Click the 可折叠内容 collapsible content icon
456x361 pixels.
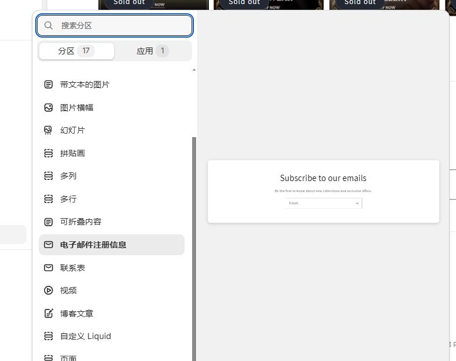click(x=48, y=222)
